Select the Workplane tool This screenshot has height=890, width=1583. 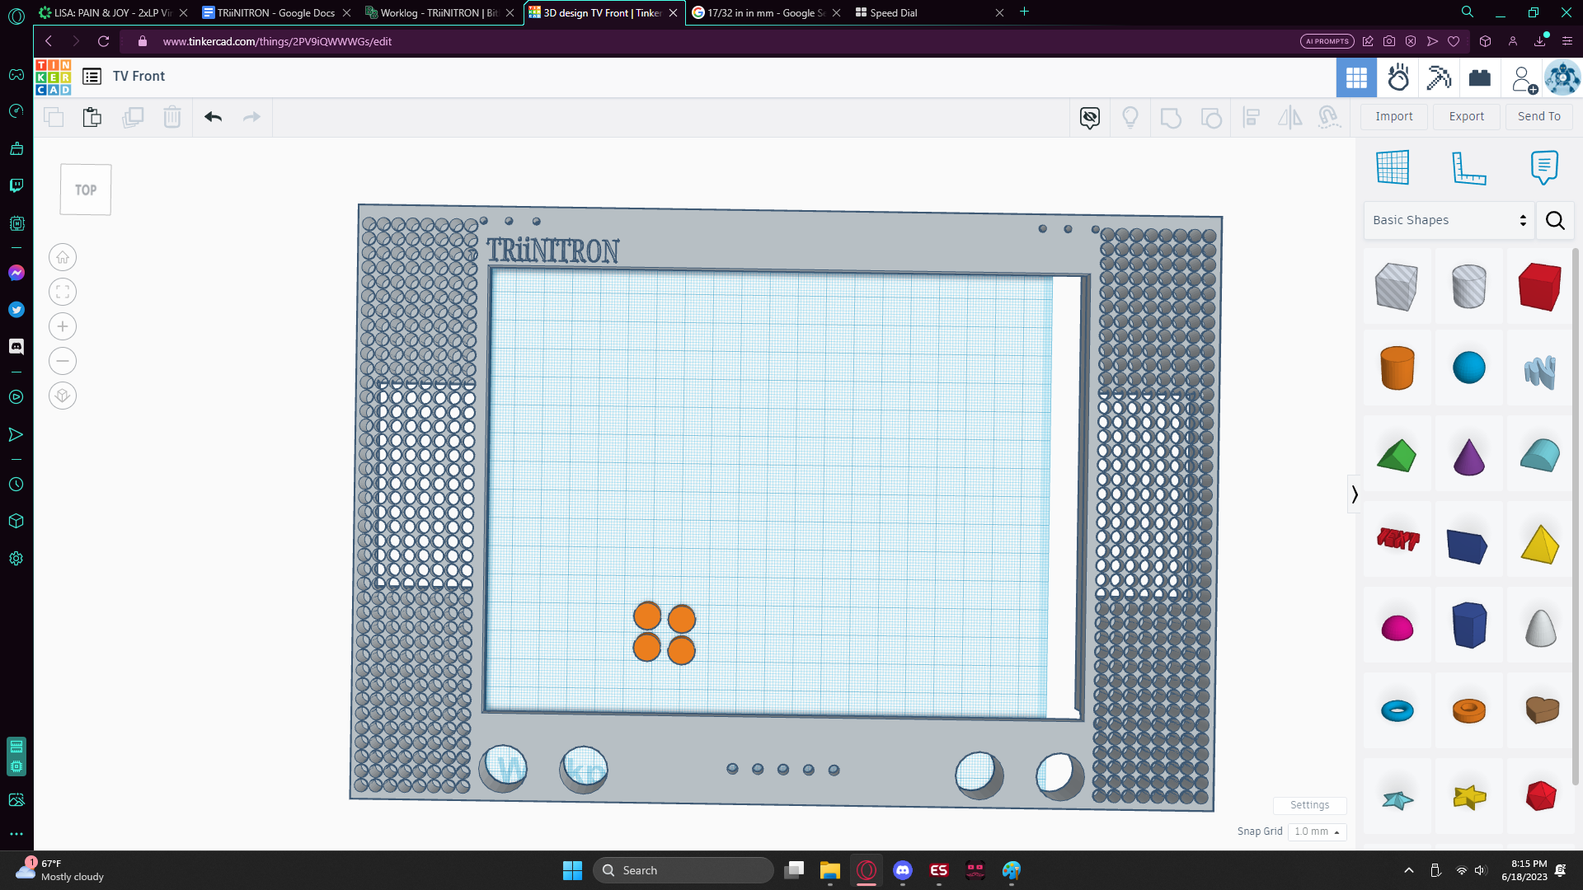(1393, 167)
